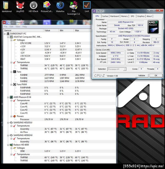Open the Help menu in Hardware Monitor

(24, 27)
